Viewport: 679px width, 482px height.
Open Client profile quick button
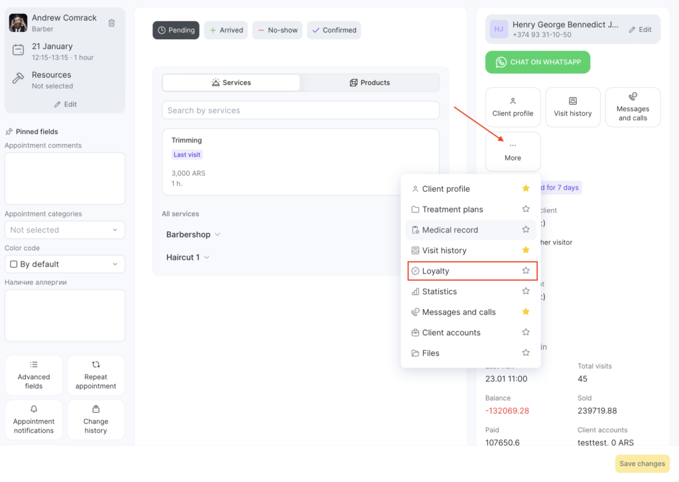click(x=513, y=107)
